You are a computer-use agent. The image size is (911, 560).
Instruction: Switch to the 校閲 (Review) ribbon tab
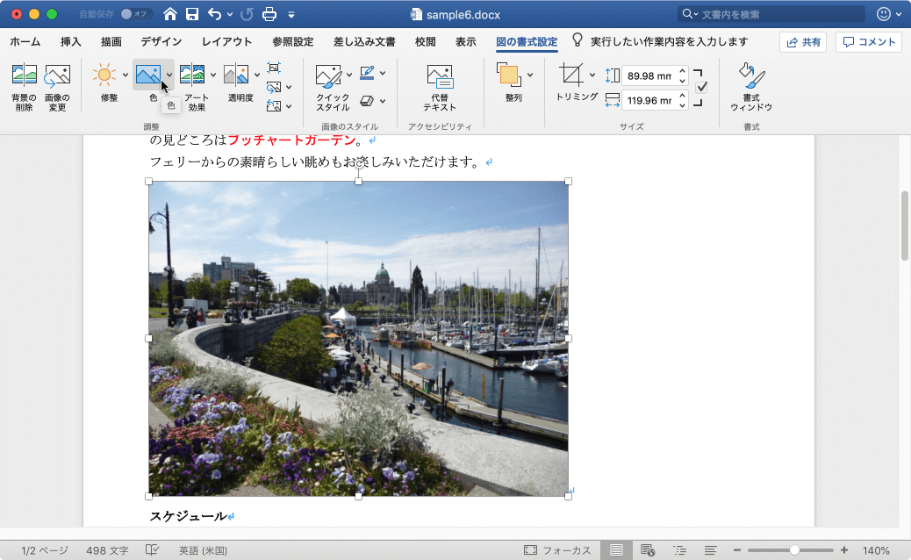click(425, 40)
